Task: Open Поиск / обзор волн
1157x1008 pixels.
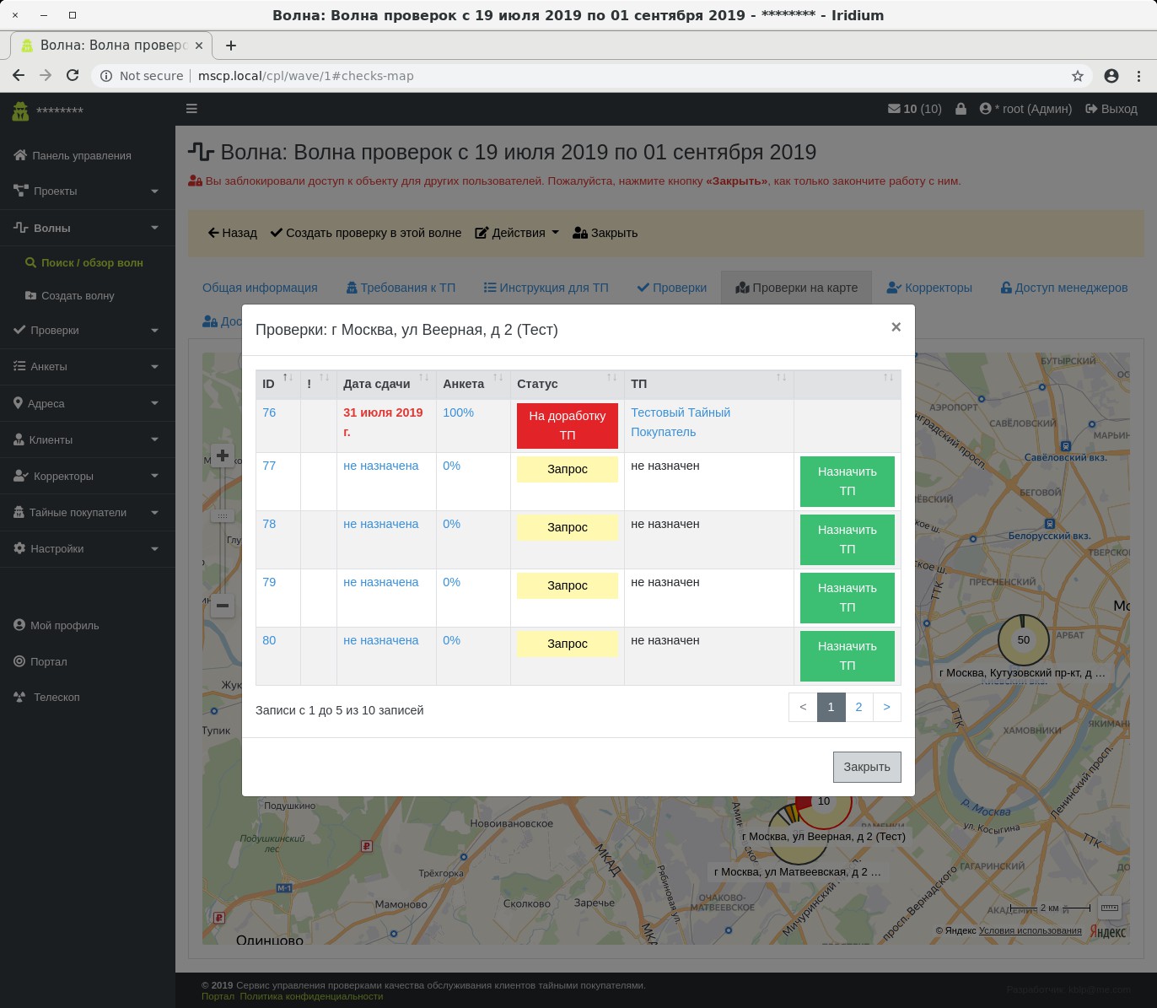Action: point(84,263)
